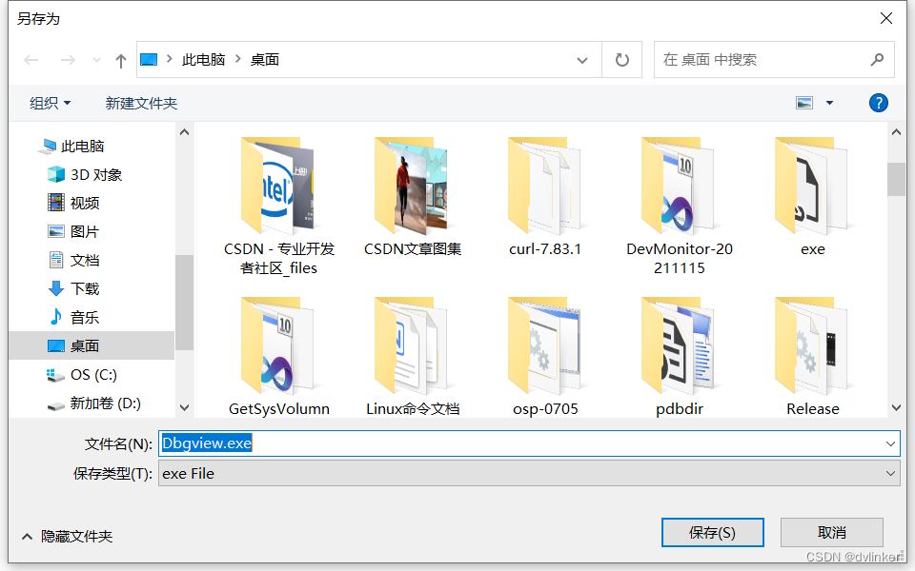This screenshot has height=571, width=915.
Task: Click the 保存(S) button
Action: [712, 532]
